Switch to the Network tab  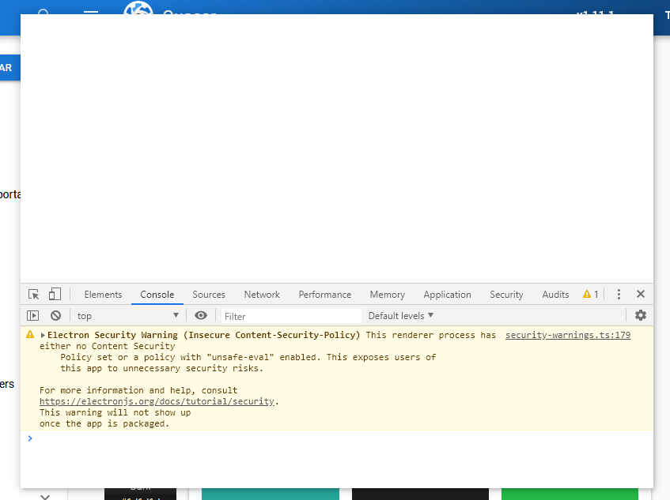coord(261,293)
